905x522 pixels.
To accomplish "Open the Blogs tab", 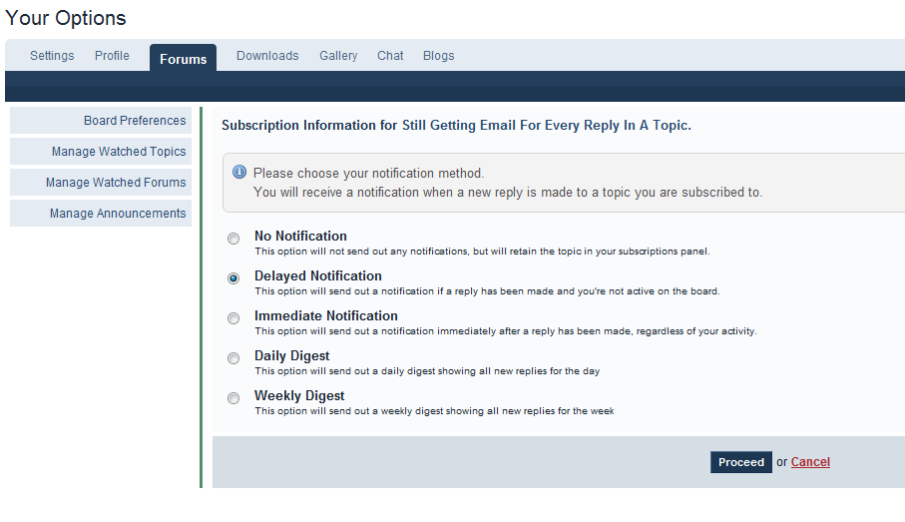I will pyautogui.click(x=439, y=56).
